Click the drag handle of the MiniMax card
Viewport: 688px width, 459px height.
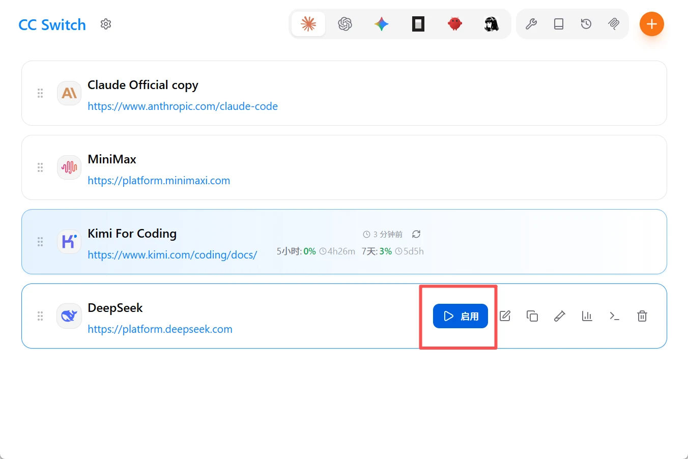(x=40, y=167)
